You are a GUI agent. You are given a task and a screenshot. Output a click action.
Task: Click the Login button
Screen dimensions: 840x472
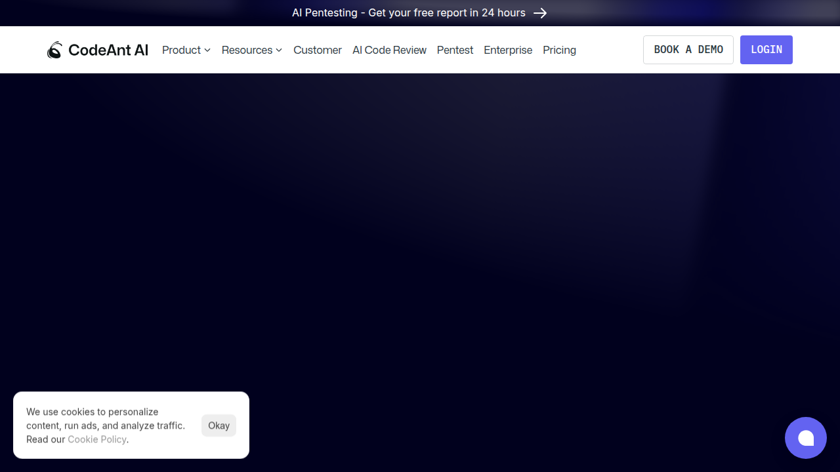(x=766, y=50)
